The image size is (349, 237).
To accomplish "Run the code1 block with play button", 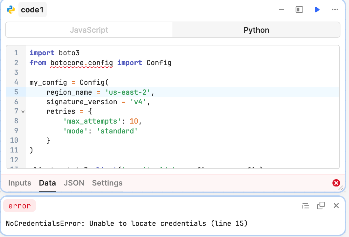I will pos(317,10).
